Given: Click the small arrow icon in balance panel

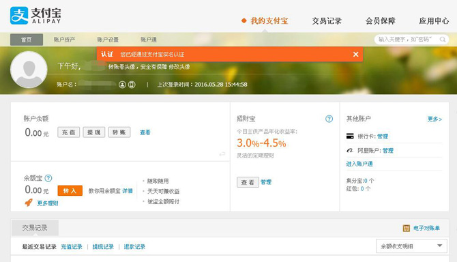Looking at the screenshot, I should pos(222,154).
